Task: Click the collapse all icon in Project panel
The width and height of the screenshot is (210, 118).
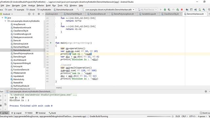Action: (x=33, y=14)
